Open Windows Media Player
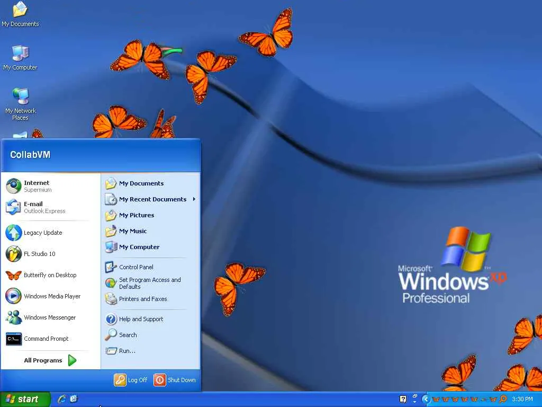This screenshot has width=542, height=407. click(x=50, y=296)
